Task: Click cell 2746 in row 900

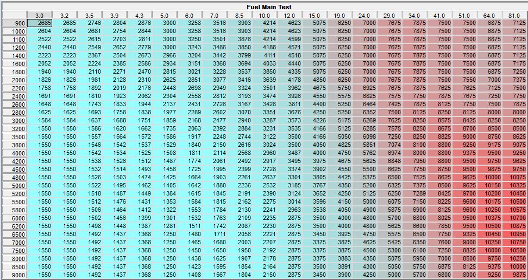Action: point(90,23)
